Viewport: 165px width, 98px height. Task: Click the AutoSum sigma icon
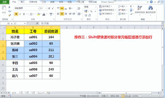[131, 6]
